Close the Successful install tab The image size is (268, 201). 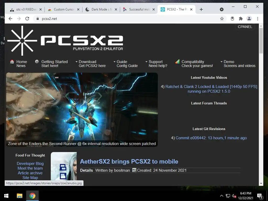(154, 9)
